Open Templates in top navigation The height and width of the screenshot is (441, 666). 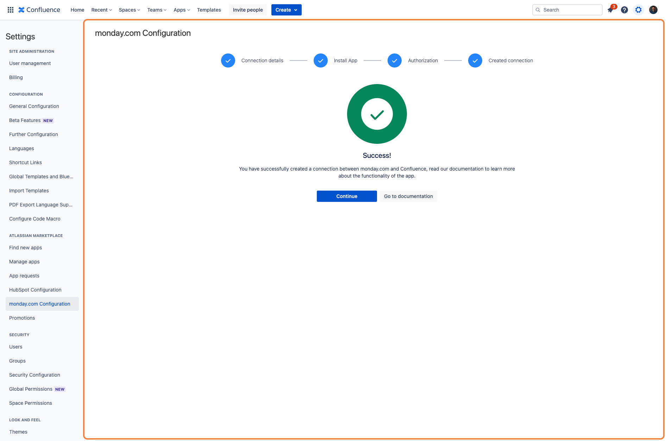click(209, 10)
